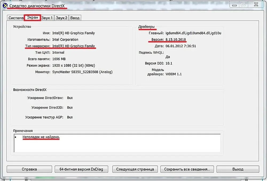Click chip type value next to Тип микросхем
The height and width of the screenshot is (181, 267).
point(74,46)
